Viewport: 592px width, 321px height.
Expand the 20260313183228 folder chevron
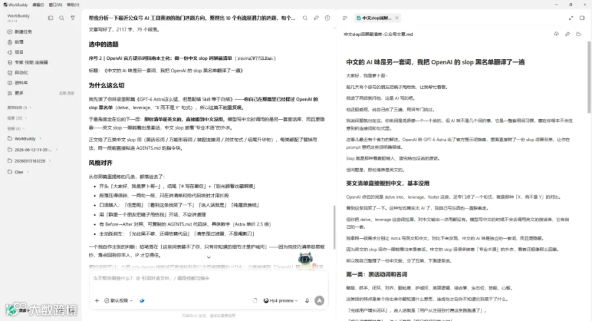click(50, 161)
